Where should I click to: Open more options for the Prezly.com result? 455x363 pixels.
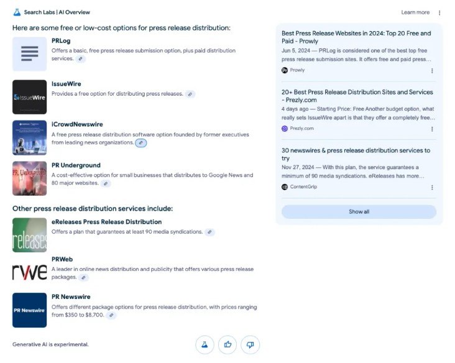click(432, 129)
